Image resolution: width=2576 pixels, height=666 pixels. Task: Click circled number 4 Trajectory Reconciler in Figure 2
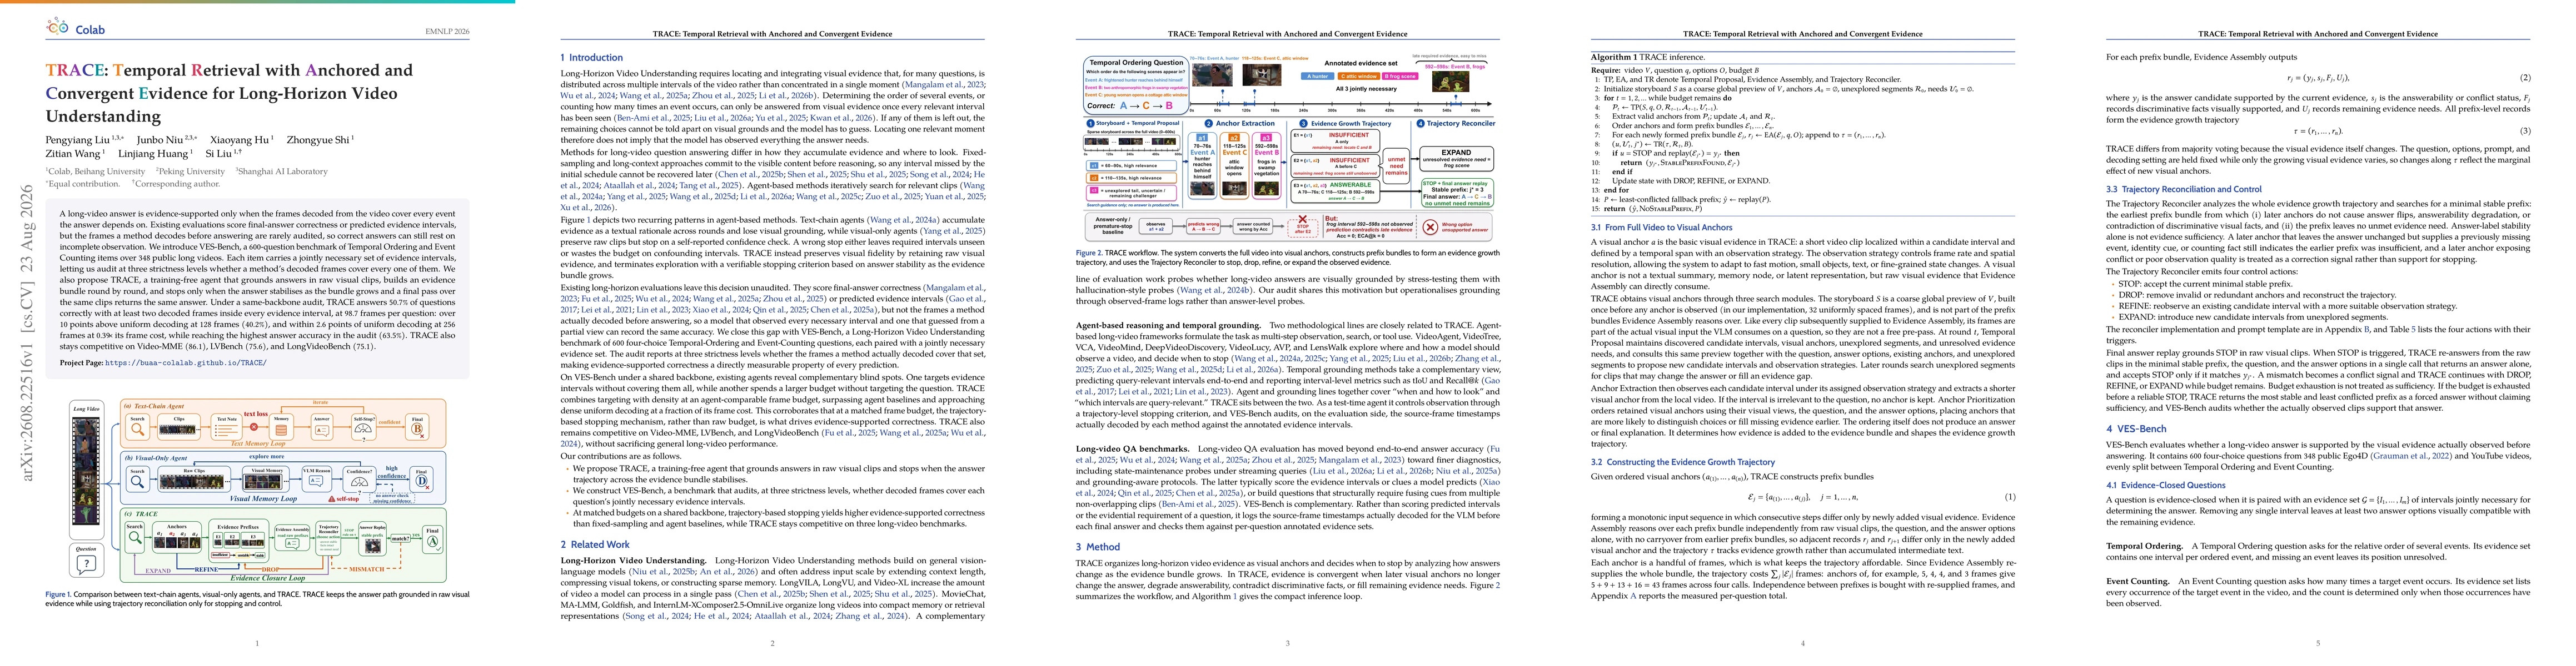click(1420, 124)
